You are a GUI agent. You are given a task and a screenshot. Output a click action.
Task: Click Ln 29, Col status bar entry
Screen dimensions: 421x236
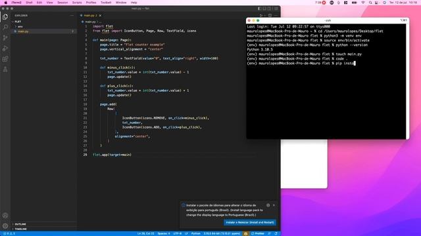(x=146, y=233)
